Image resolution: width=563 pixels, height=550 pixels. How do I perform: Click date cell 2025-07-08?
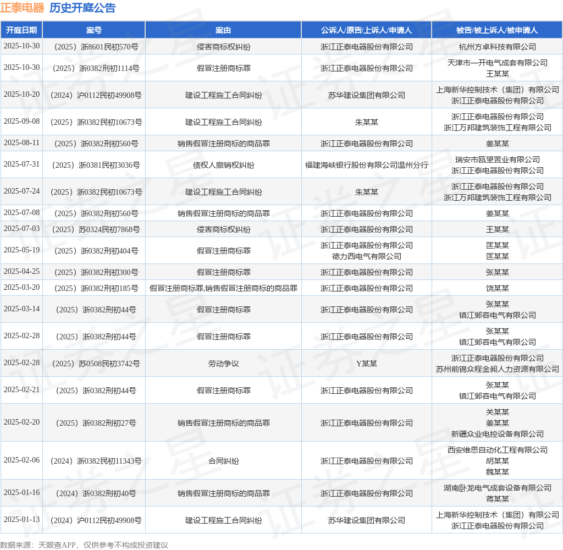(x=21, y=213)
